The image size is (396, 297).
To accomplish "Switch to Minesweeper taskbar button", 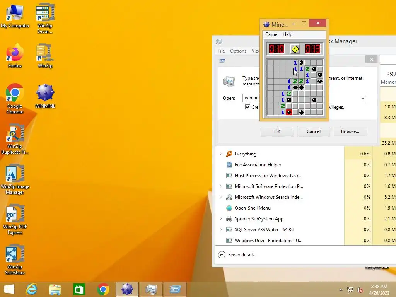I will tap(127, 289).
